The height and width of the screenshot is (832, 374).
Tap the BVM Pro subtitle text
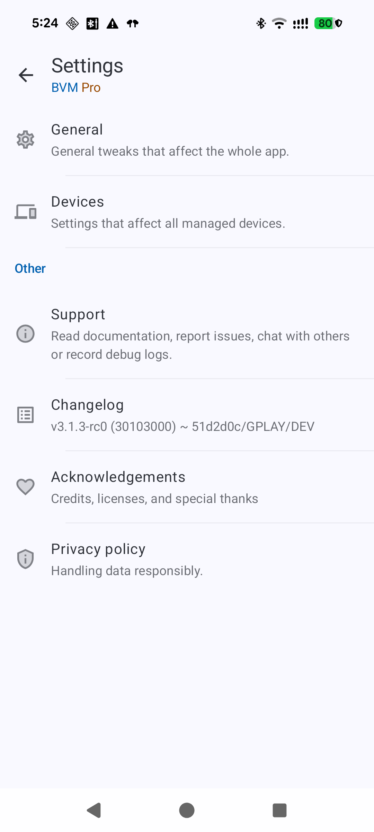pyautogui.click(x=76, y=88)
